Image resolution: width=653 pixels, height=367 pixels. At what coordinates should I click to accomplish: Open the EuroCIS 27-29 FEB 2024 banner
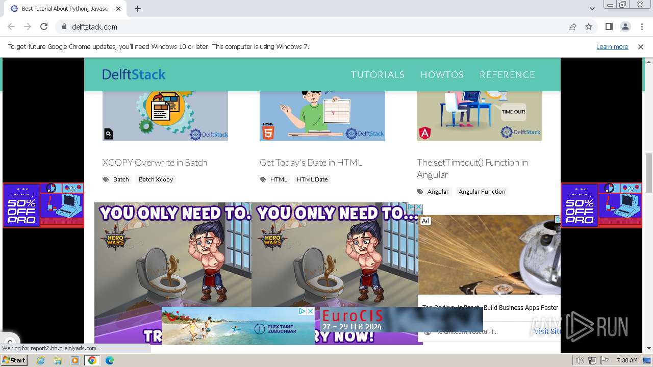coord(401,320)
